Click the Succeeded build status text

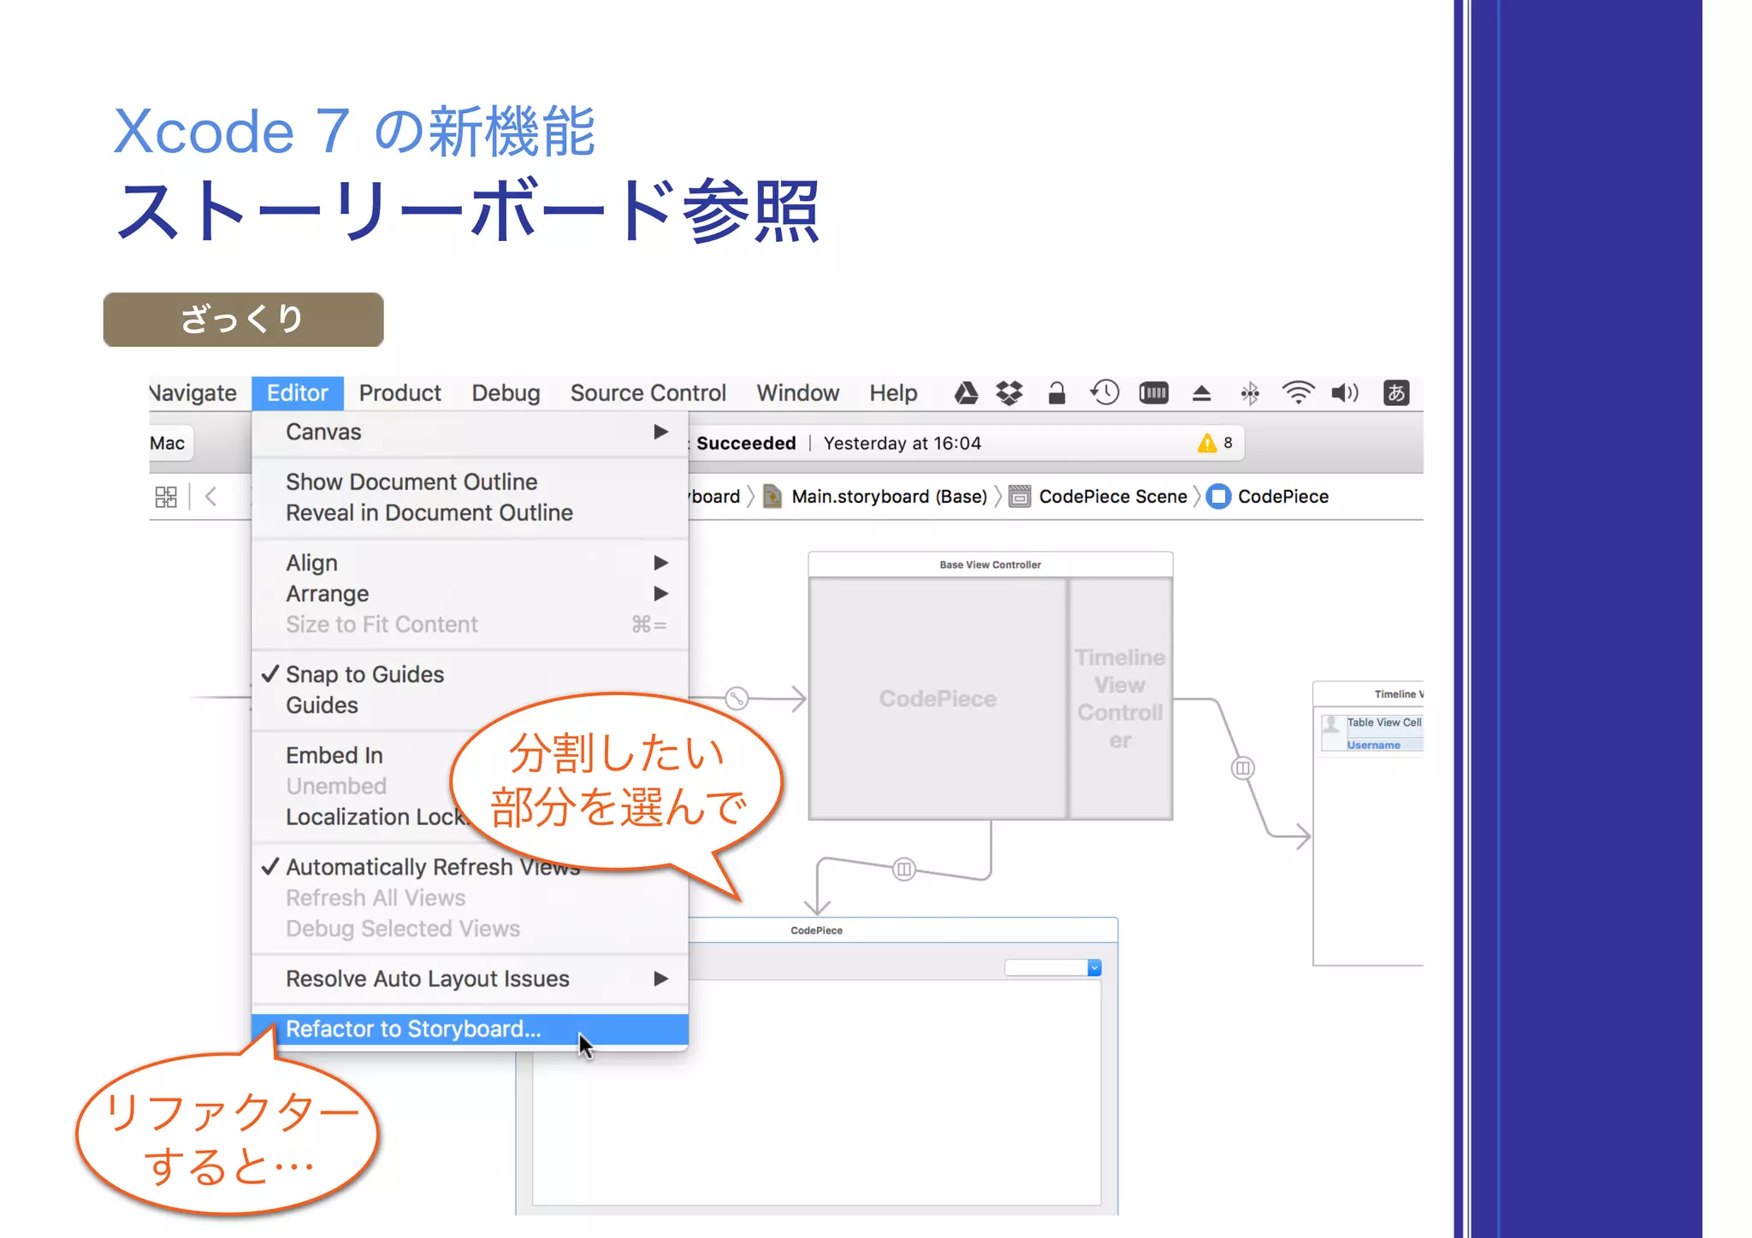pos(746,443)
